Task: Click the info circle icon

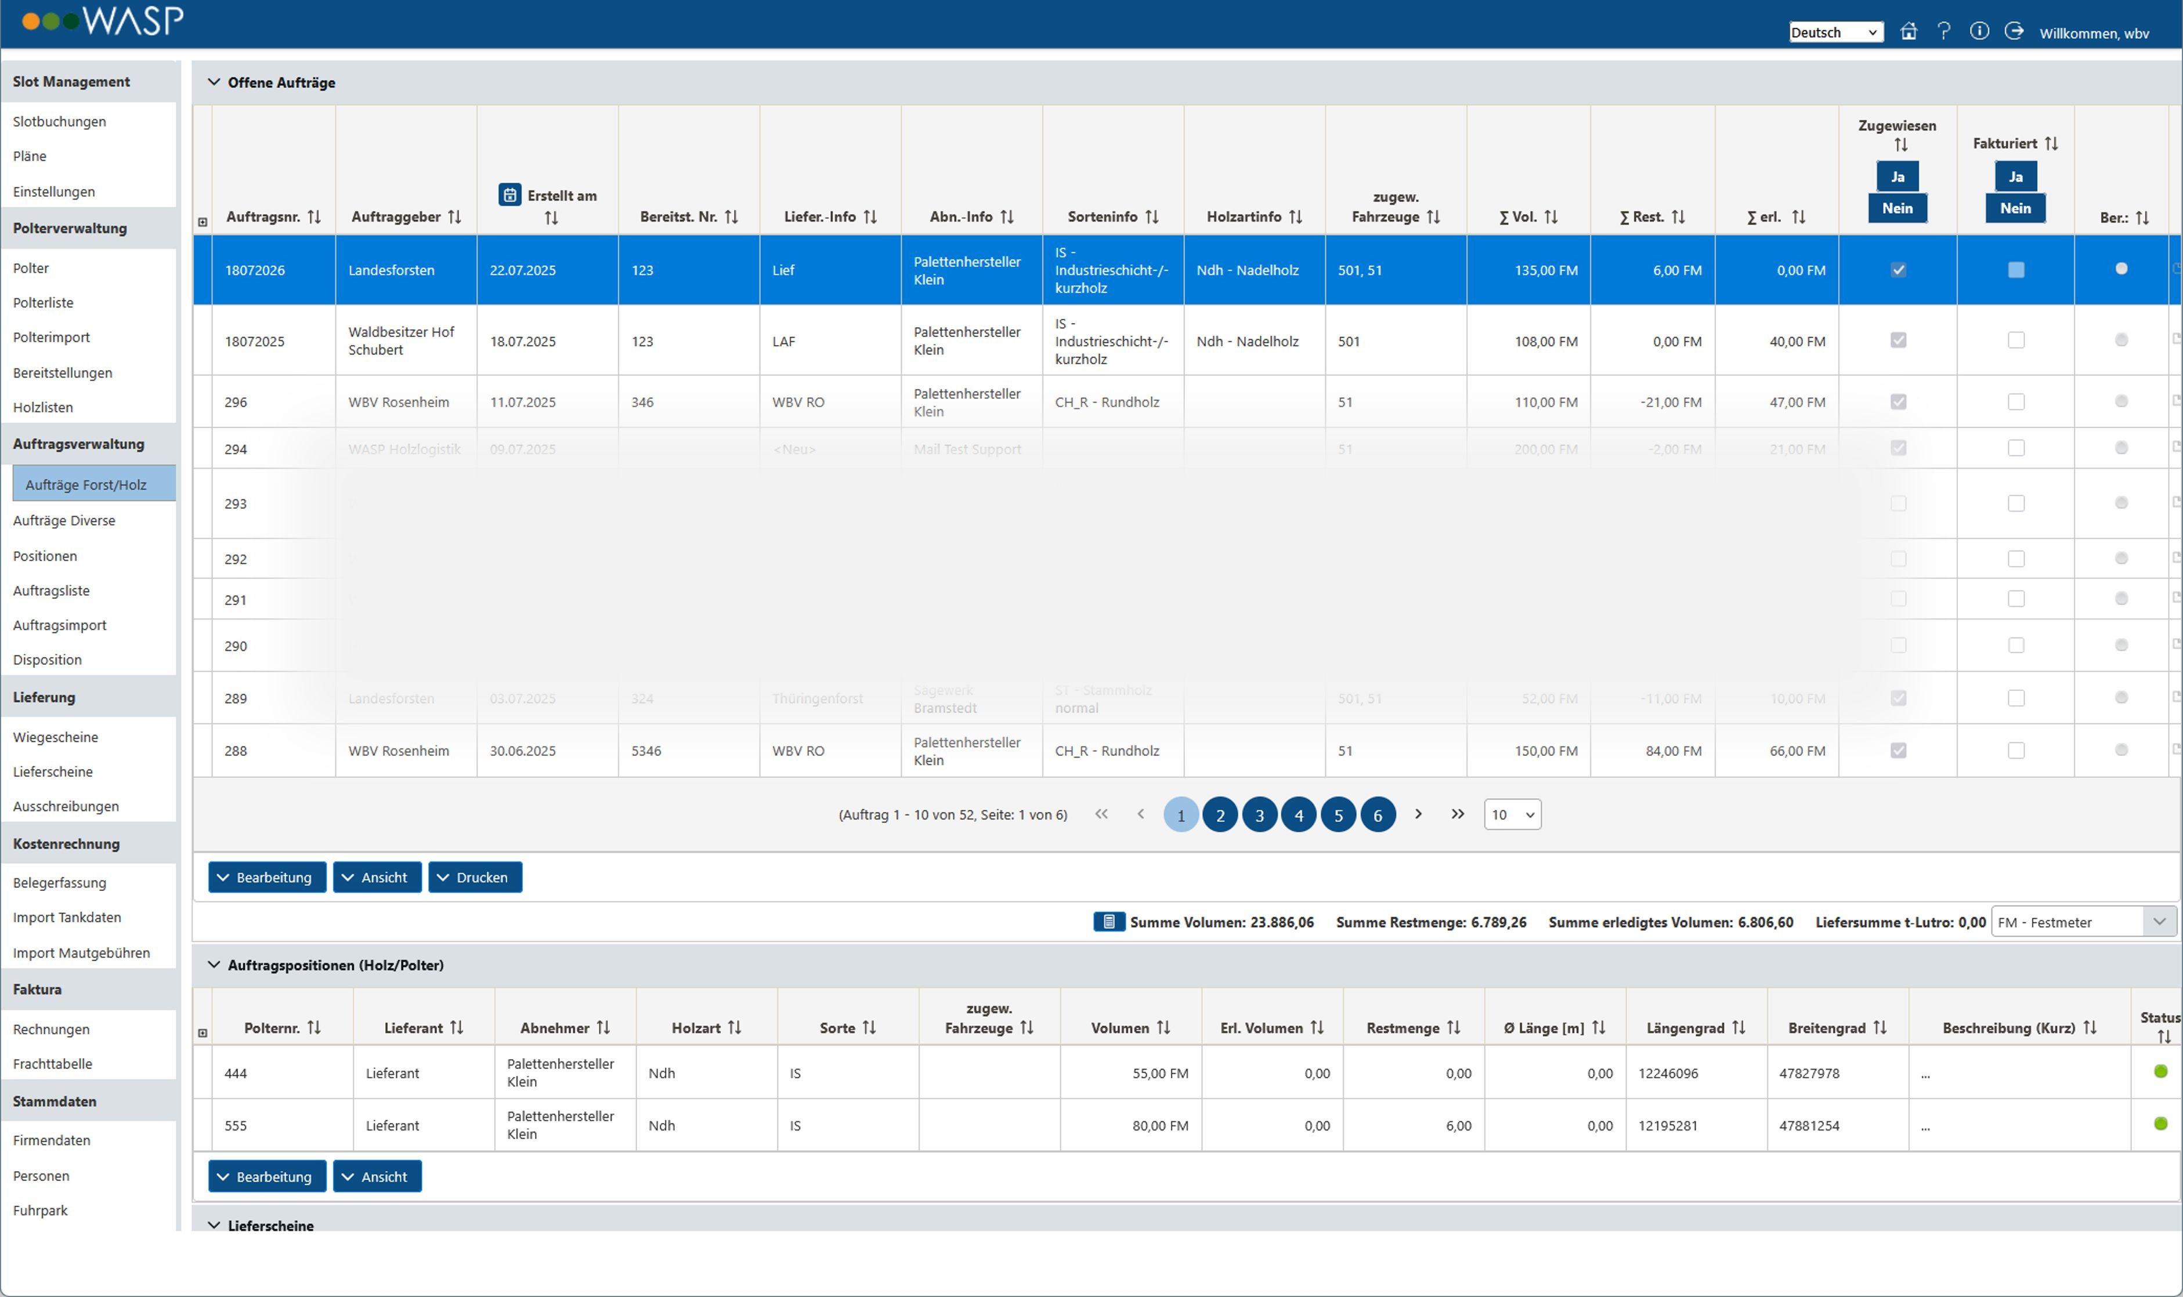Action: pos(1979,31)
